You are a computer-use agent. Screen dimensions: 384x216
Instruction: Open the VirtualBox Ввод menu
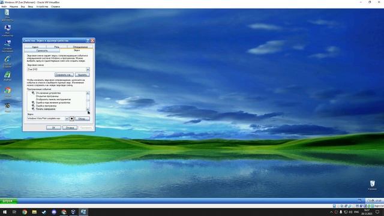click(31, 7)
